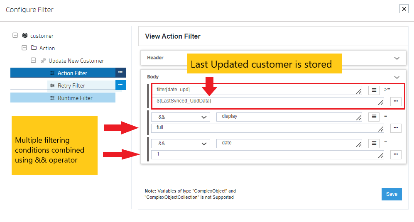Click the View Action Filter heading

click(x=173, y=36)
